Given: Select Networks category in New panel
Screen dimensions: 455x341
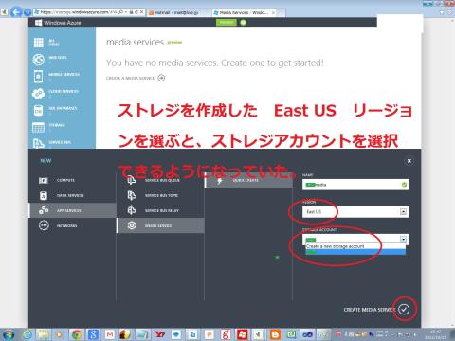Looking at the screenshot, I should tap(72, 225).
